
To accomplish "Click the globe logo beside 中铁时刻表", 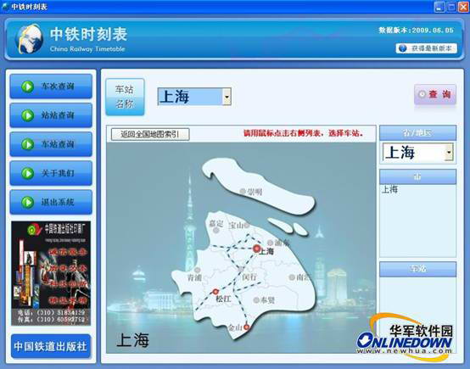I will (29, 39).
